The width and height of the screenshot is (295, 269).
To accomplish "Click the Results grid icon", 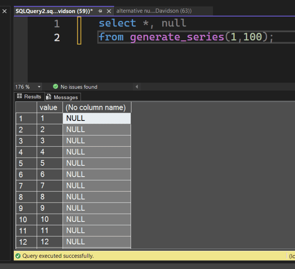I will click(x=20, y=96).
